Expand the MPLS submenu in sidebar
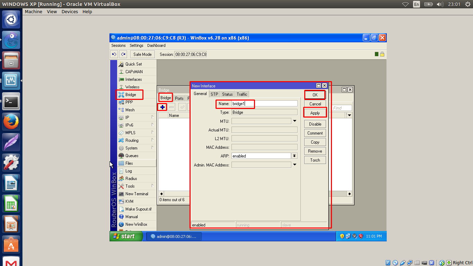 pyautogui.click(x=152, y=132)
